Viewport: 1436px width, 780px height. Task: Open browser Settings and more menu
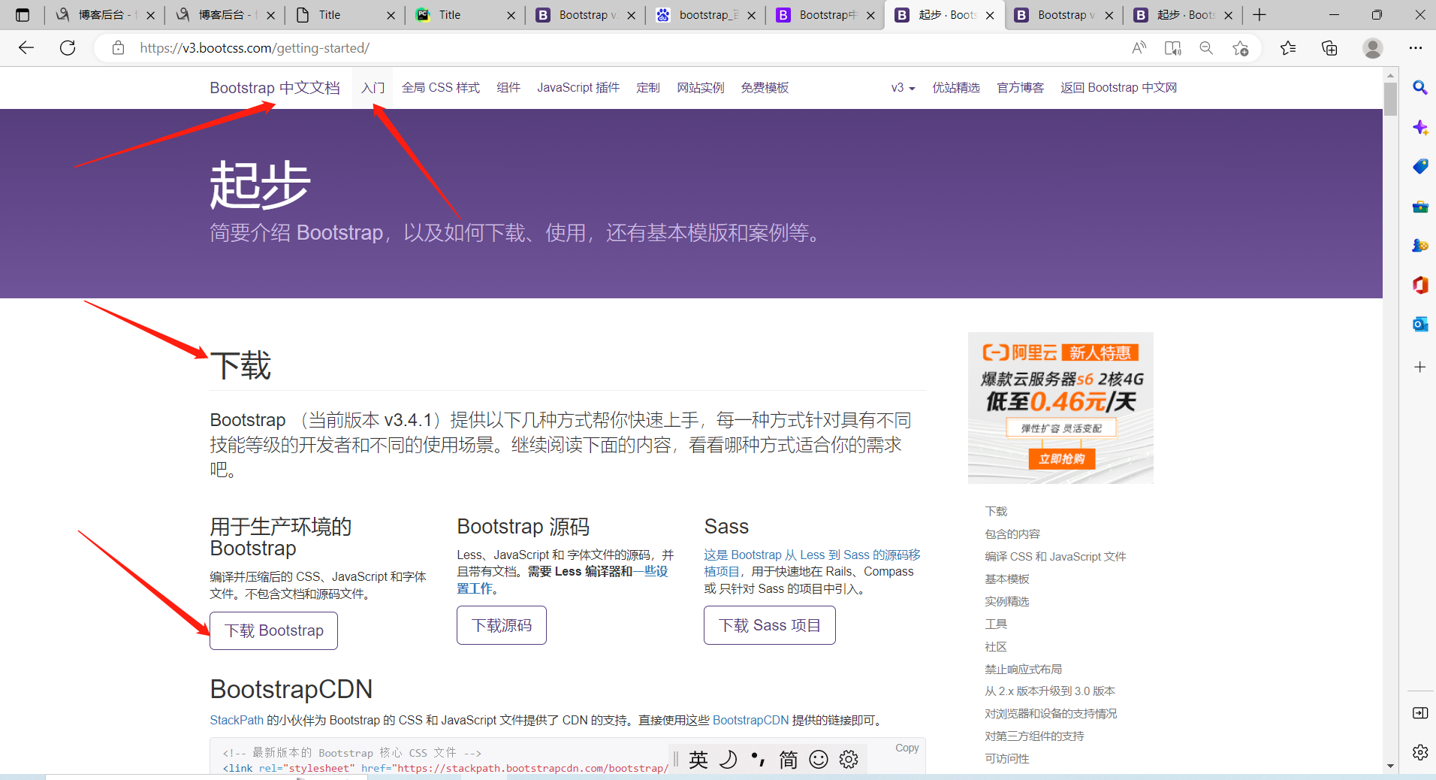coord(1416,48)
